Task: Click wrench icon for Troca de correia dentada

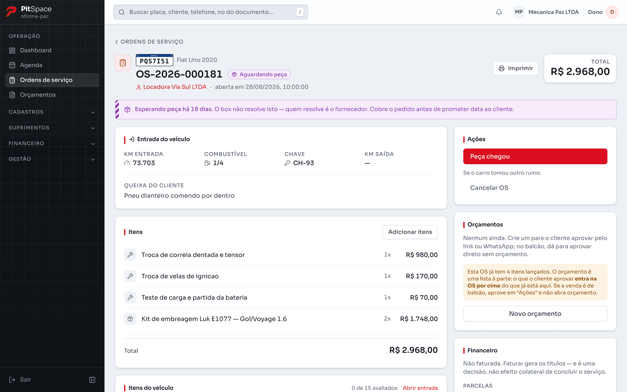Action: coord(130,255)
